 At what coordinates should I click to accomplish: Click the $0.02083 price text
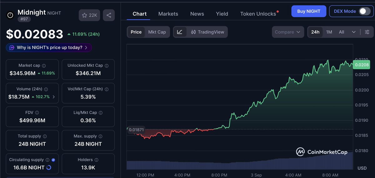(x=34, y=34)
